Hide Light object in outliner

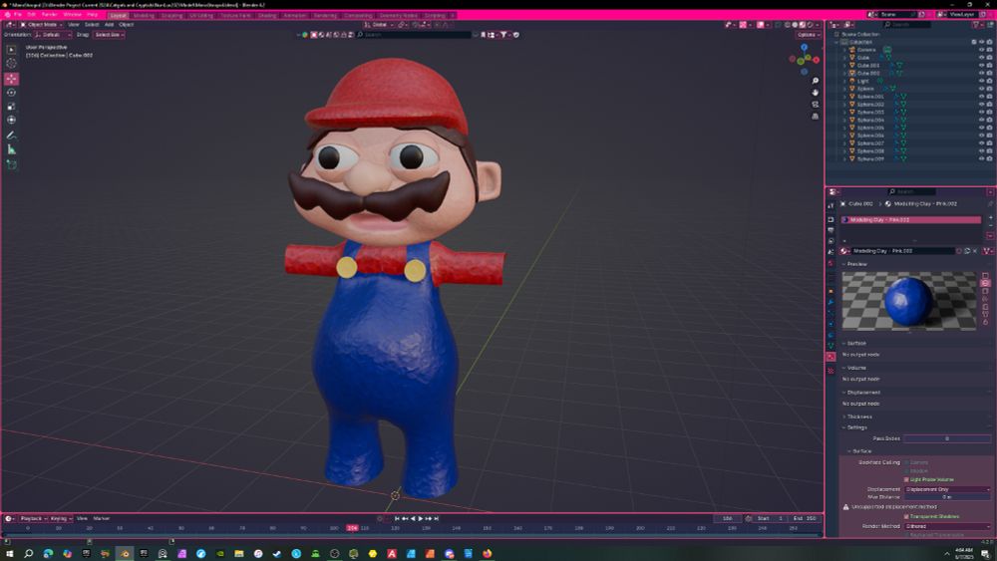pyautogui.click(x=981, y=81)
